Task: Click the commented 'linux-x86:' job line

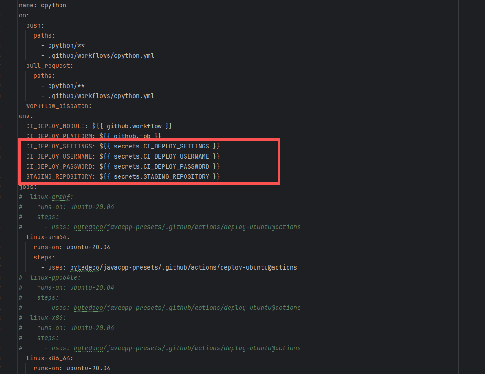Action: 48,318
